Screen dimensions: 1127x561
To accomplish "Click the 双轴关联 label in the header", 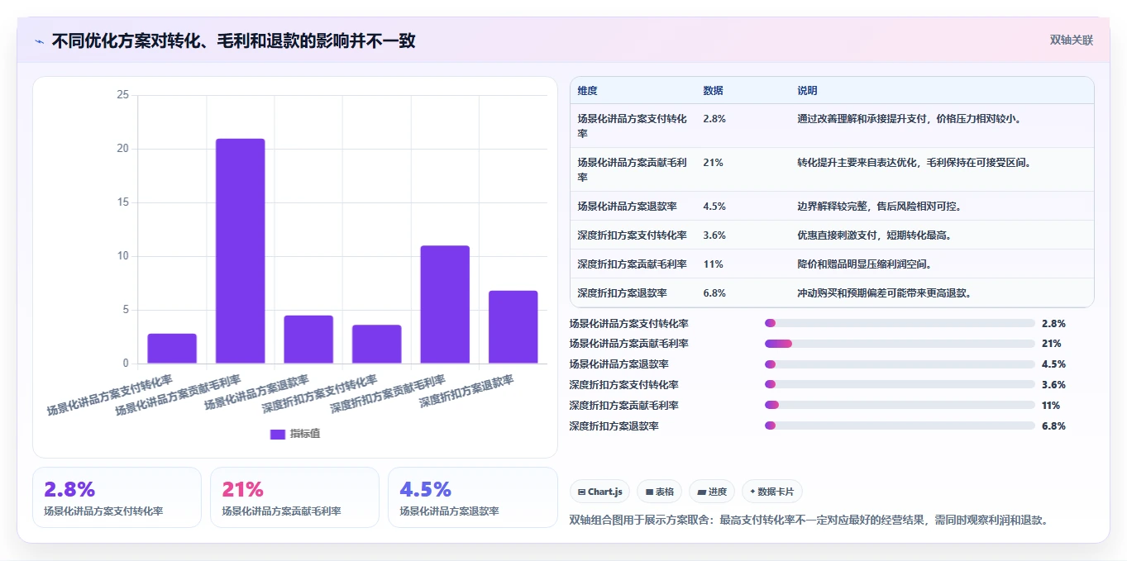I will (1072, 40).
